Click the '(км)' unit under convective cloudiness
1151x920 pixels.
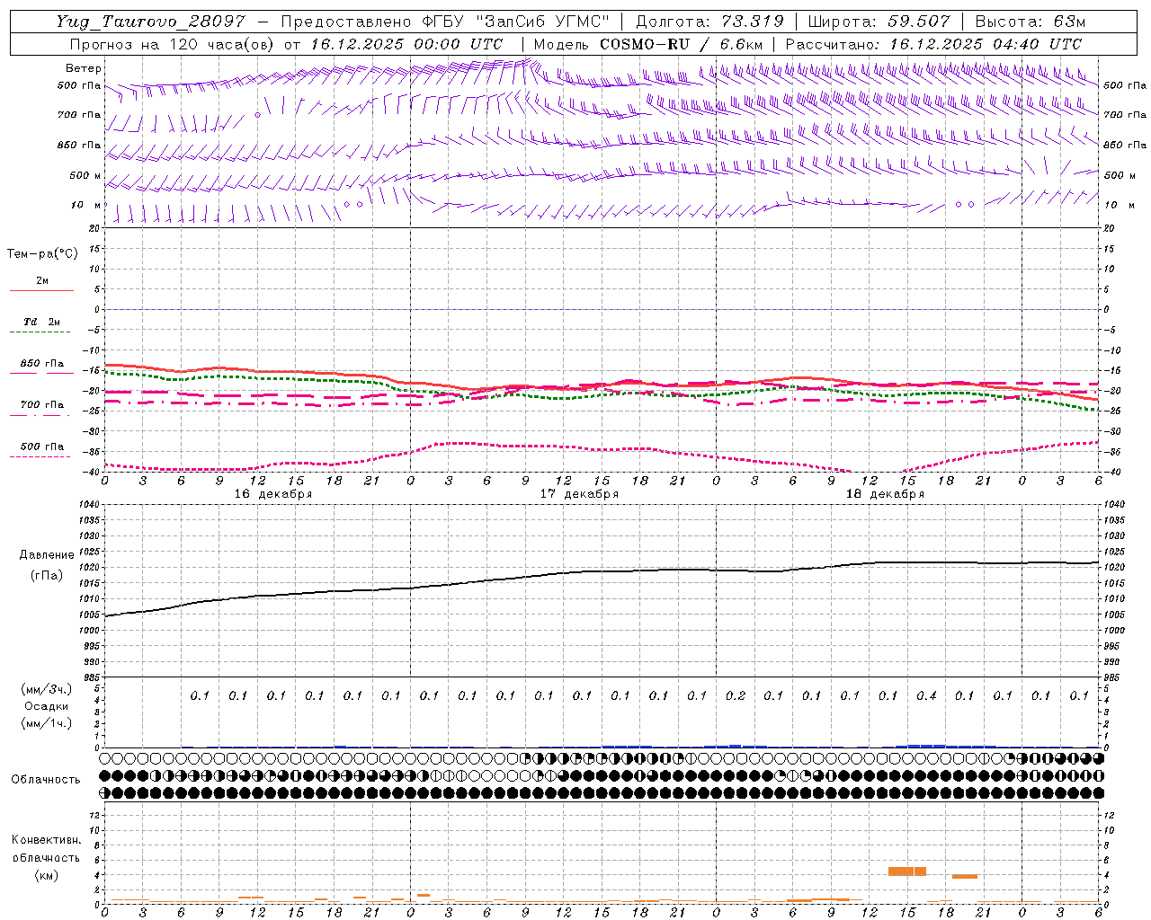(47, 875)
